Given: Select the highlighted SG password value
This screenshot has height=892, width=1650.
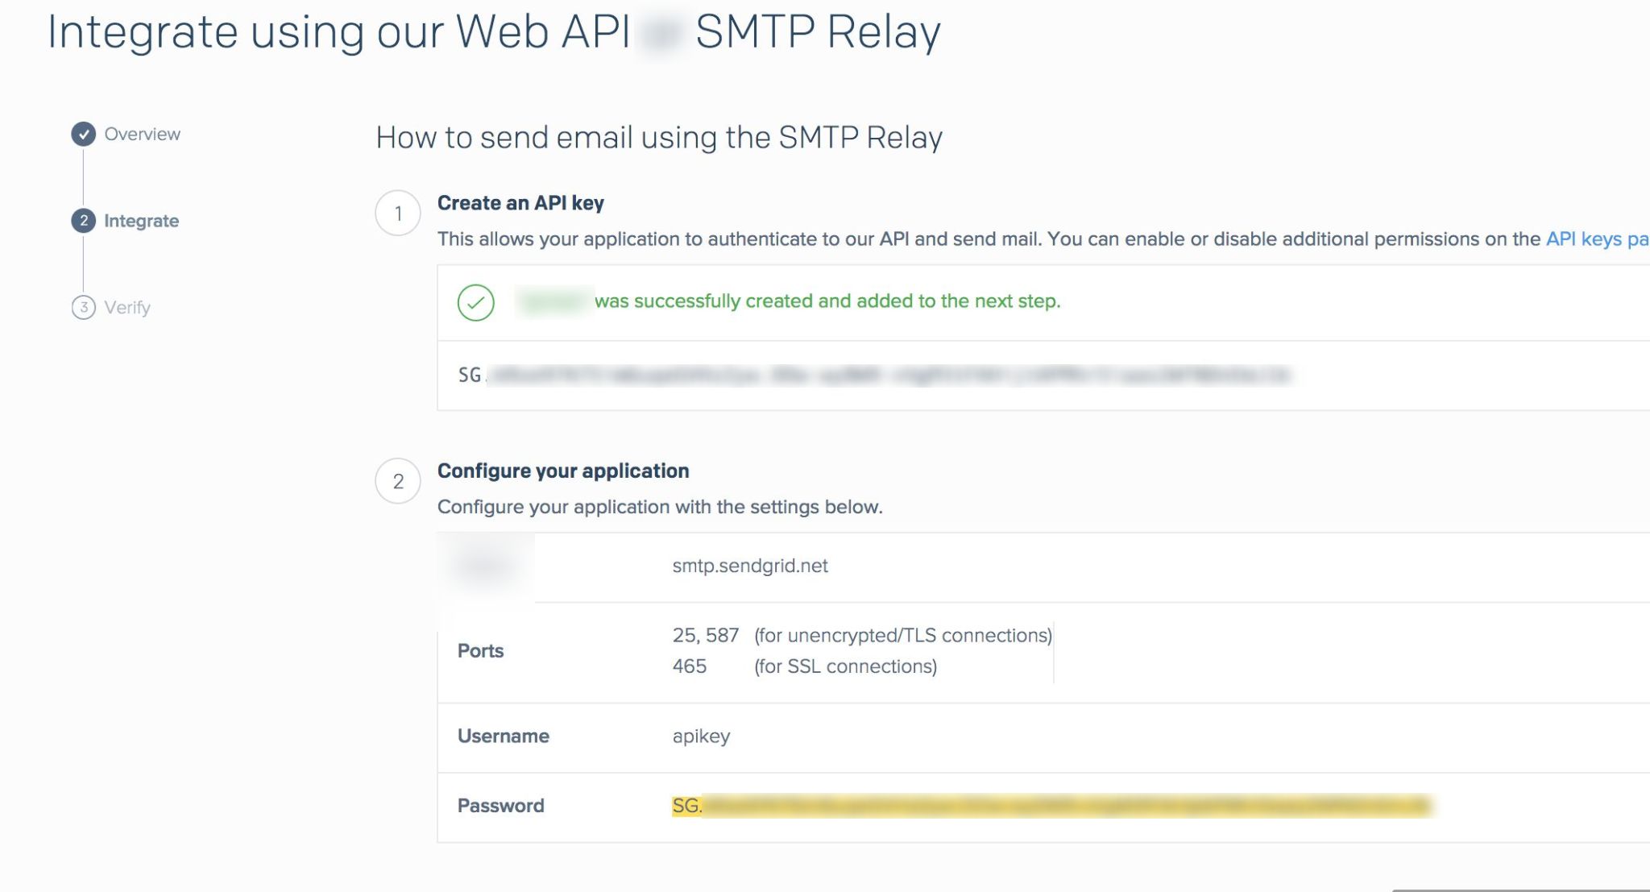Looking at the screenshot, I should 1051,806.
